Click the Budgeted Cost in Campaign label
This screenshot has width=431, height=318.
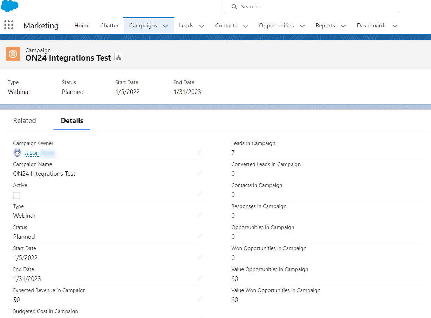(x=46, y=311)
